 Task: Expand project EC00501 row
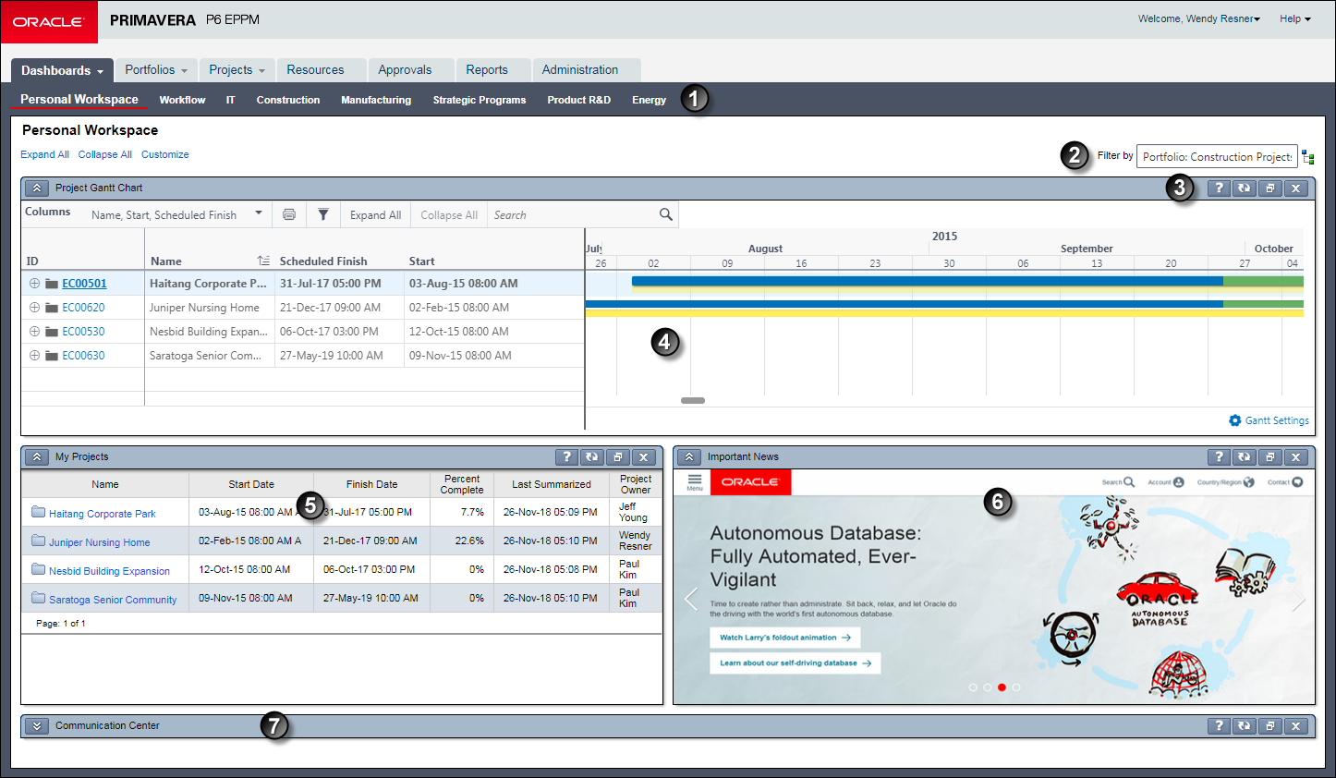tap(34, 284)
